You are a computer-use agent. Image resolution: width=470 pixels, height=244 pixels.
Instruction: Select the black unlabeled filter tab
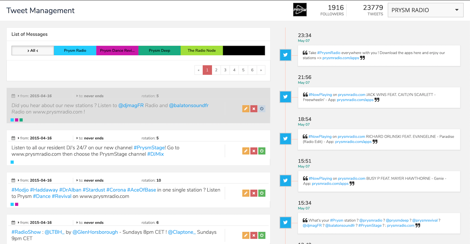(244, 51)
